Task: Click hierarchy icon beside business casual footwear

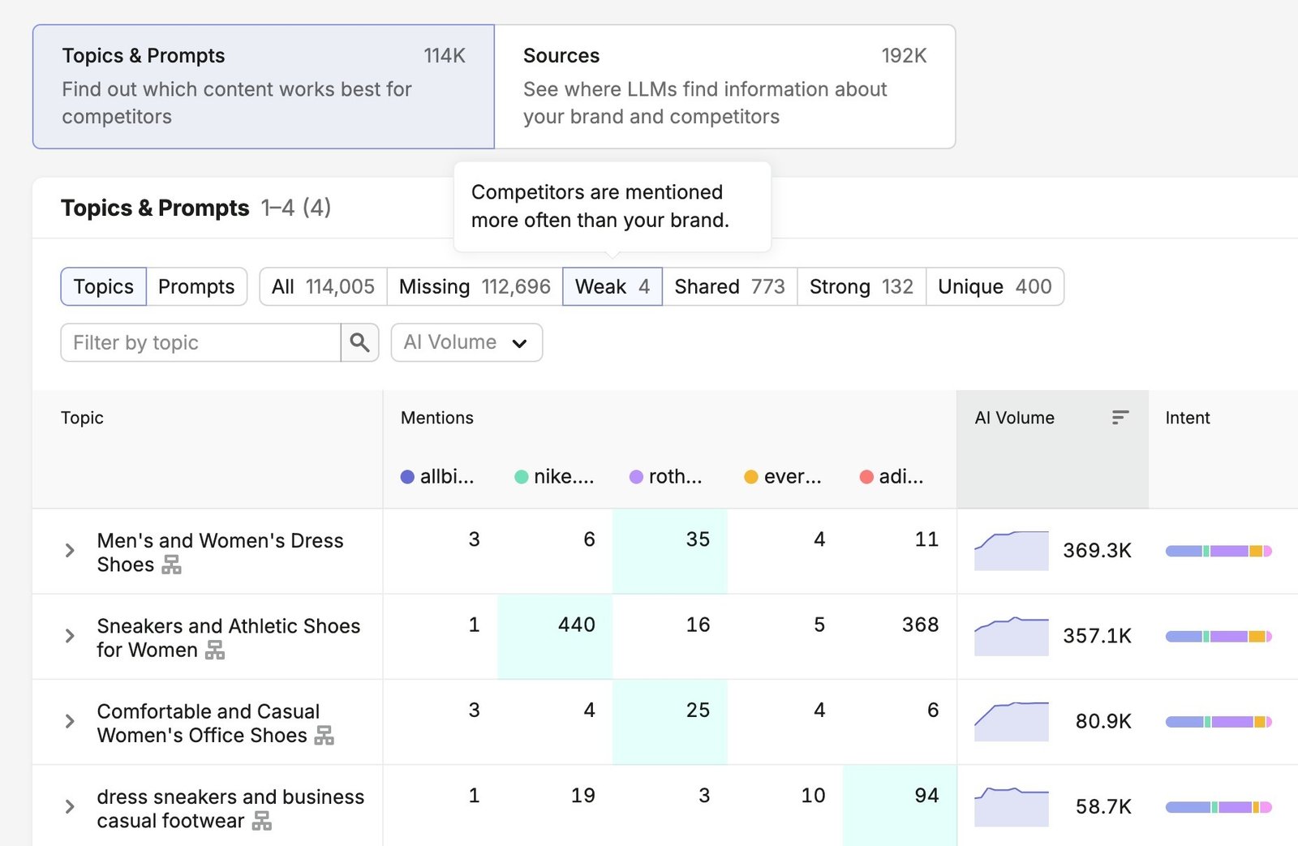Action: 262,821
